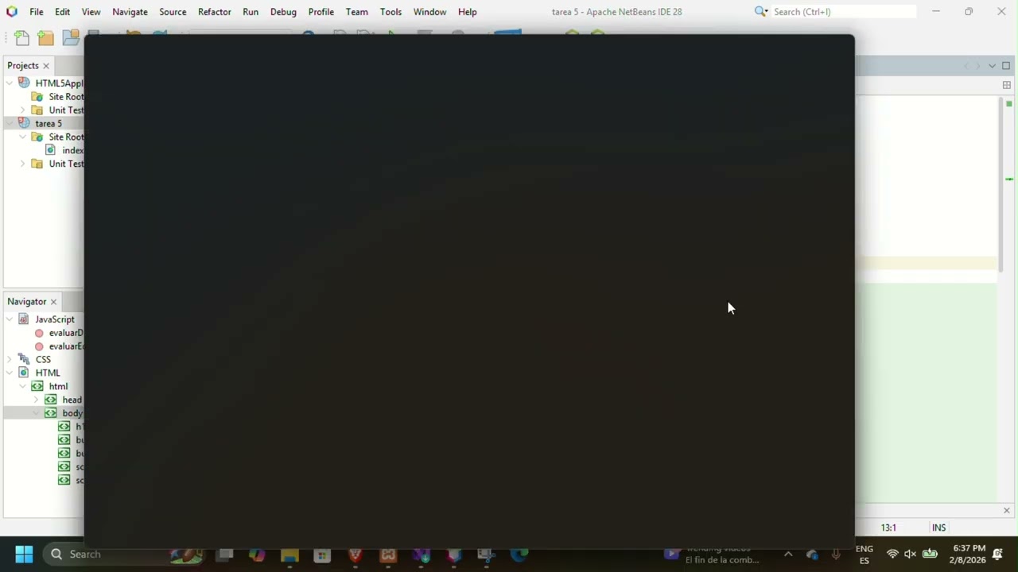The image size is (1018, 572).
Task: Toggle INS insert mode in status bar
Action: (939, 528)
